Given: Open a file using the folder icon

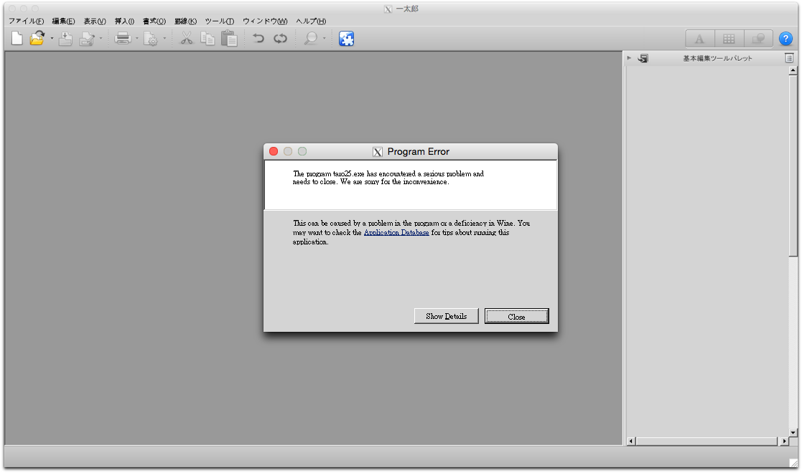Looking at the screenshot, I should [x=37, y=38].
